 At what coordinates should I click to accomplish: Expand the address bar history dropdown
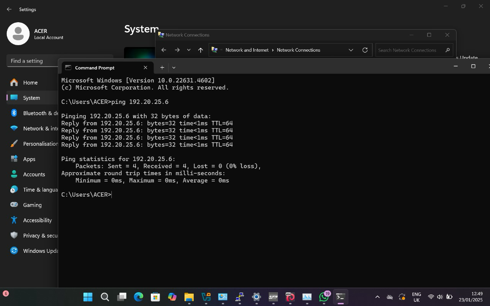pos(351,50)
